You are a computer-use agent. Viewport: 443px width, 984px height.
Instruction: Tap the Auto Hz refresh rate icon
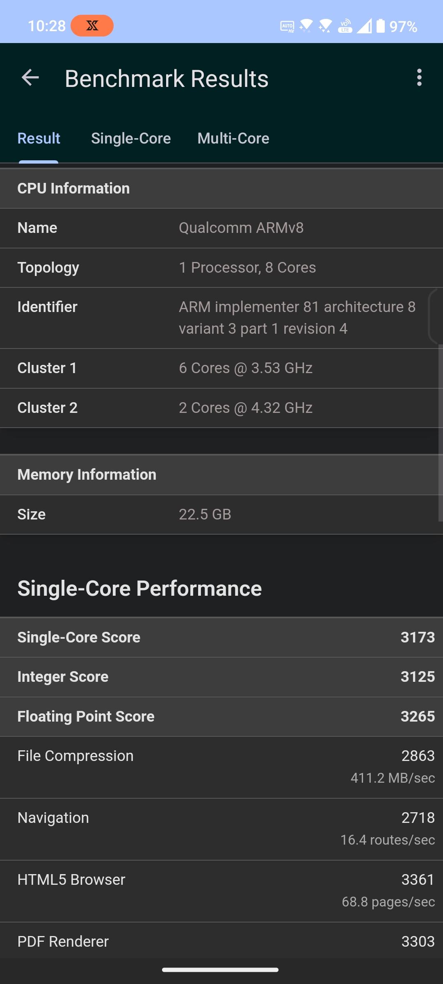[287, 27]
